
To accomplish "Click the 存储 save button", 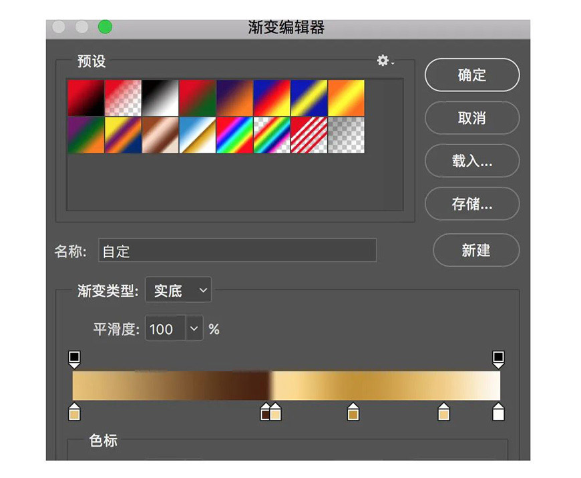I will point(472,205).
